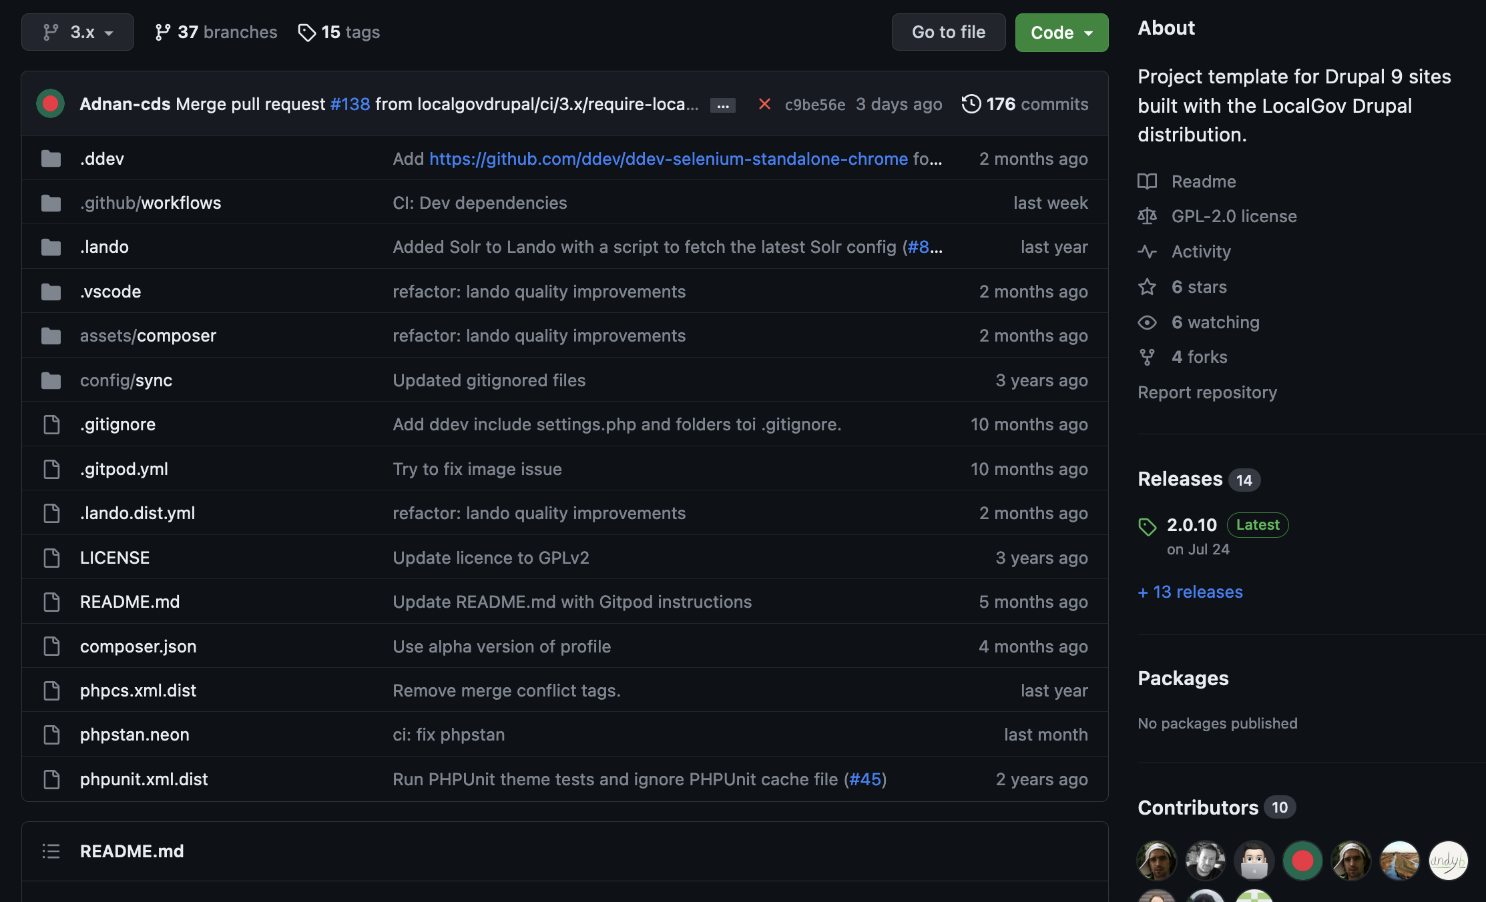Open the .lando folder
This screenshot has height=902, width=1486.
[104, 247]
